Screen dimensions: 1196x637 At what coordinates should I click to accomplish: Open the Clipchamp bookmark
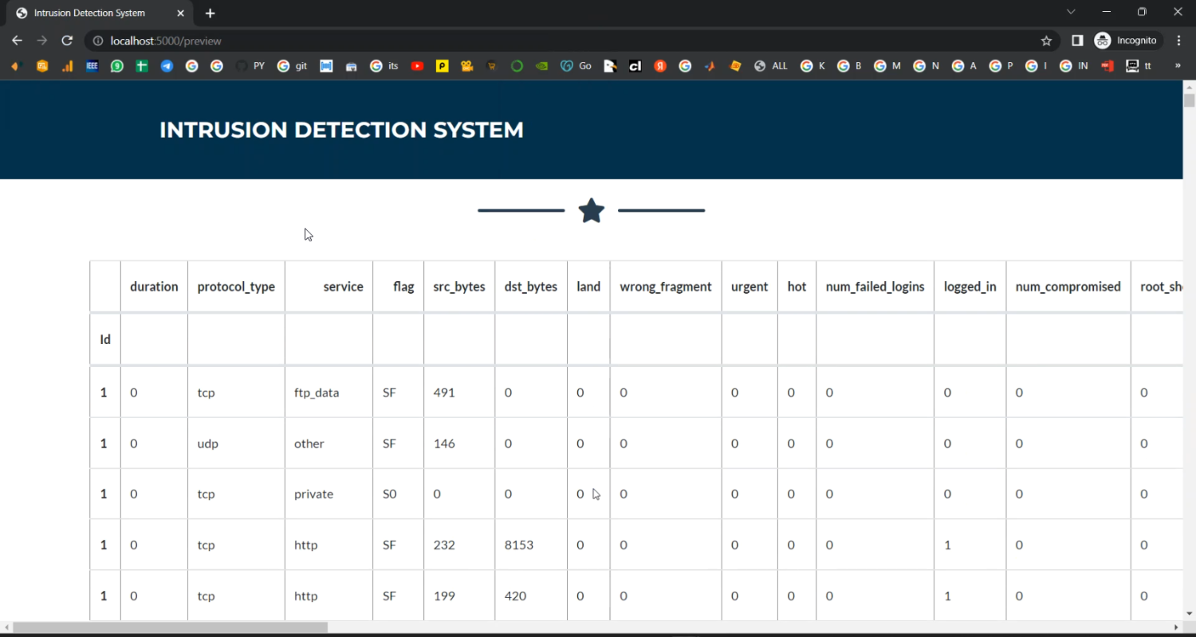click(x=635, y=65)
